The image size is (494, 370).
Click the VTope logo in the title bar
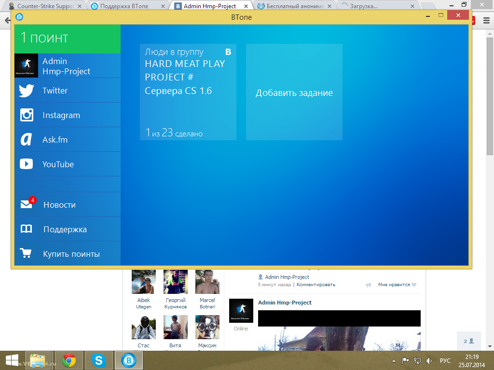pyautogui.click(x=19, y=17)
